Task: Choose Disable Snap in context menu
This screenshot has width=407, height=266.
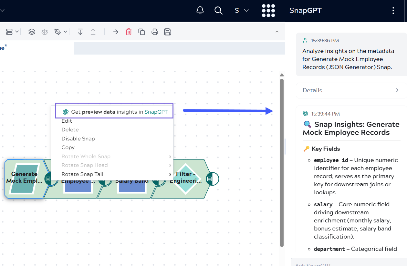Action: [78, 138]
